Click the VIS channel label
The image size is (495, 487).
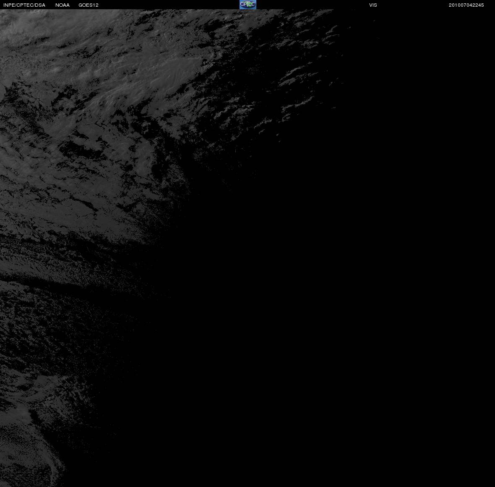[x=373, y=5]
